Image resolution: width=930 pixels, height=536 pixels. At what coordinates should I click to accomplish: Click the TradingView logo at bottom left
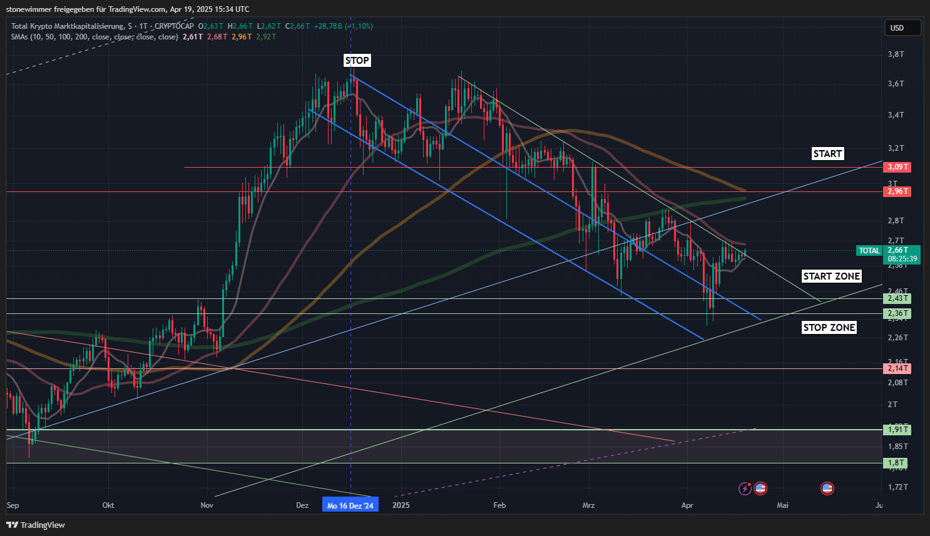click(x=36, y=525)
